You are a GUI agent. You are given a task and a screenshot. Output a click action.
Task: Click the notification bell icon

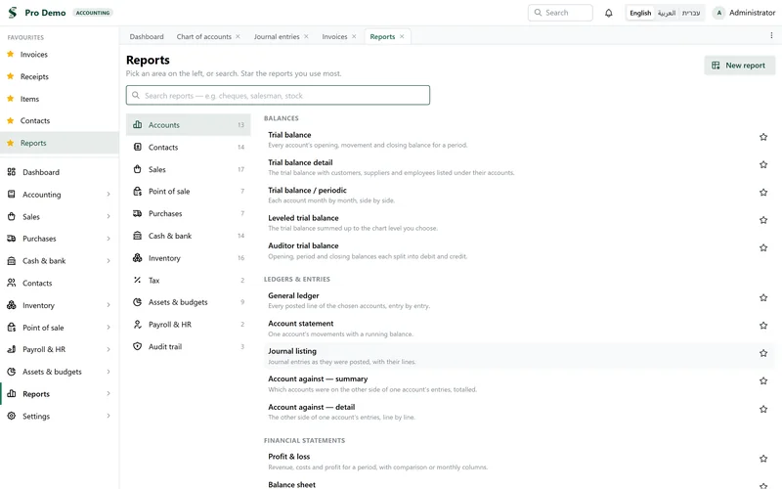tap(608, 13)
